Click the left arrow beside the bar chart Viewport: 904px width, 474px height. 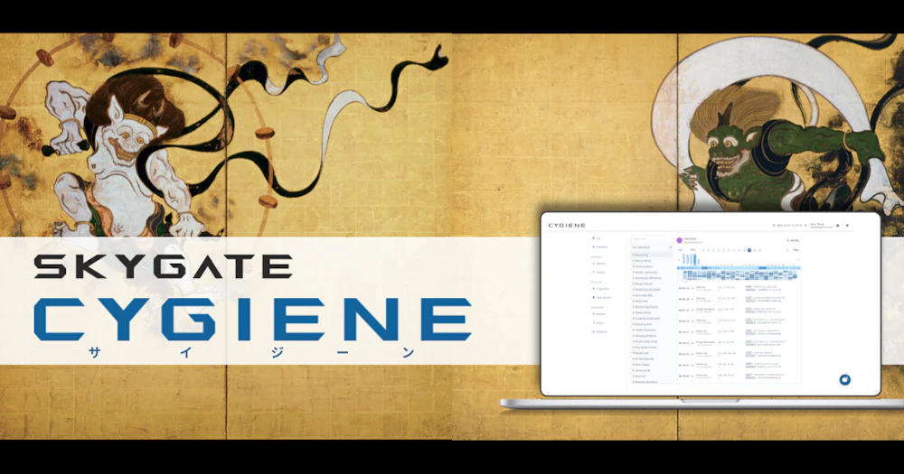click(x=679, y=260)
